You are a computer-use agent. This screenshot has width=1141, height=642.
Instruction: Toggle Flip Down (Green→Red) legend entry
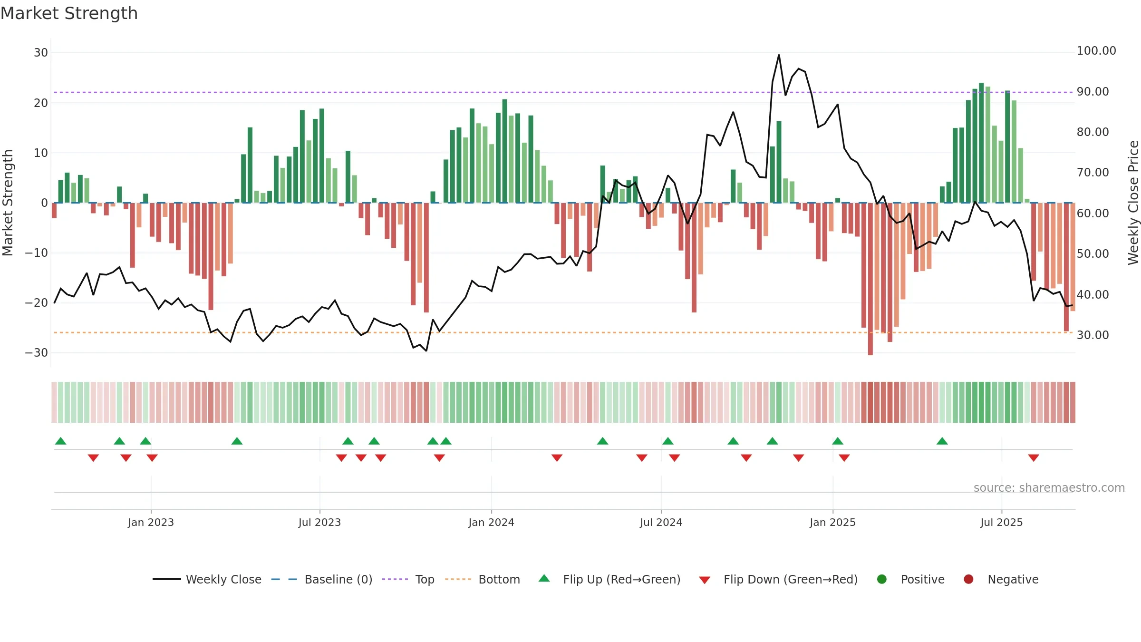pyautogui.click(x=778, y=579)
